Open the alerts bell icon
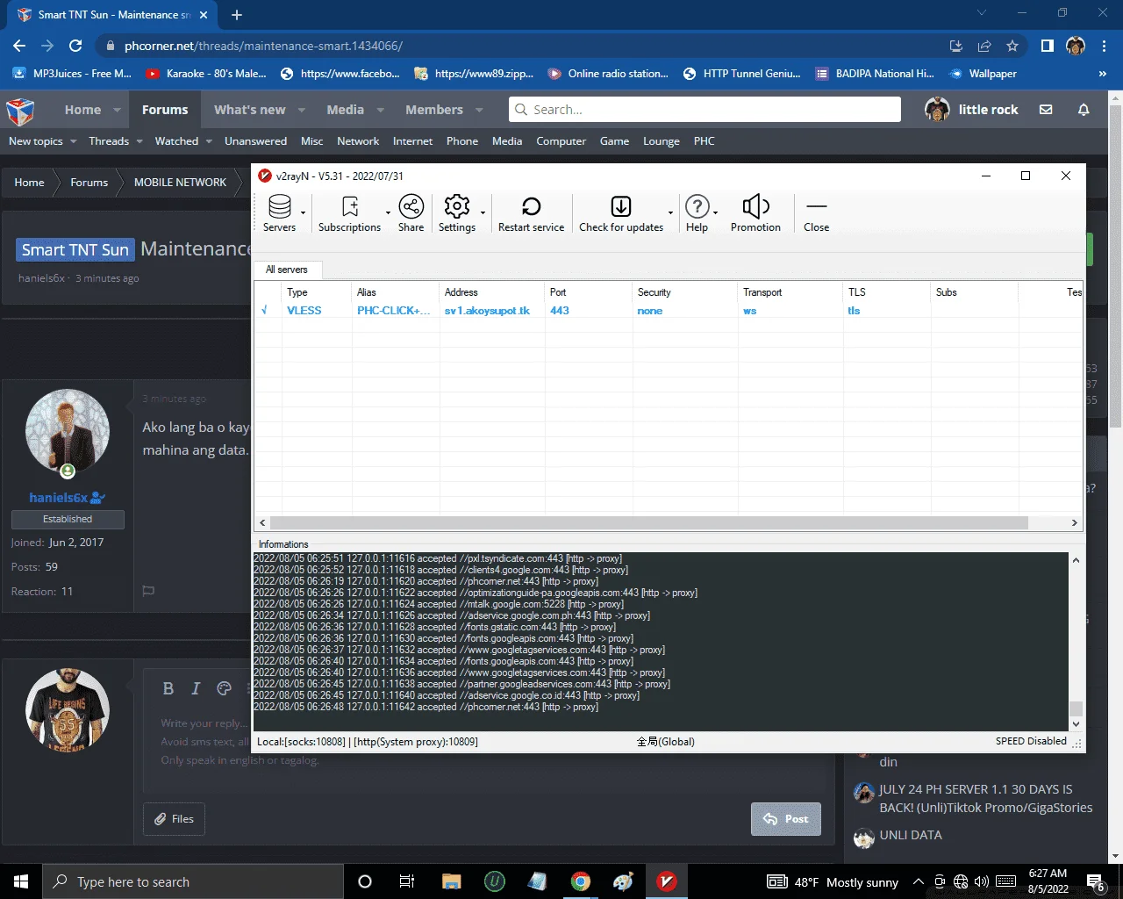This screenshot has height=899, width=1123. [1084, 110]
